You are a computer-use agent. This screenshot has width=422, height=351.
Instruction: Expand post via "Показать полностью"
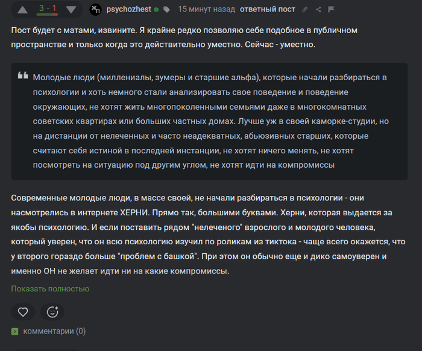(50, 289)
